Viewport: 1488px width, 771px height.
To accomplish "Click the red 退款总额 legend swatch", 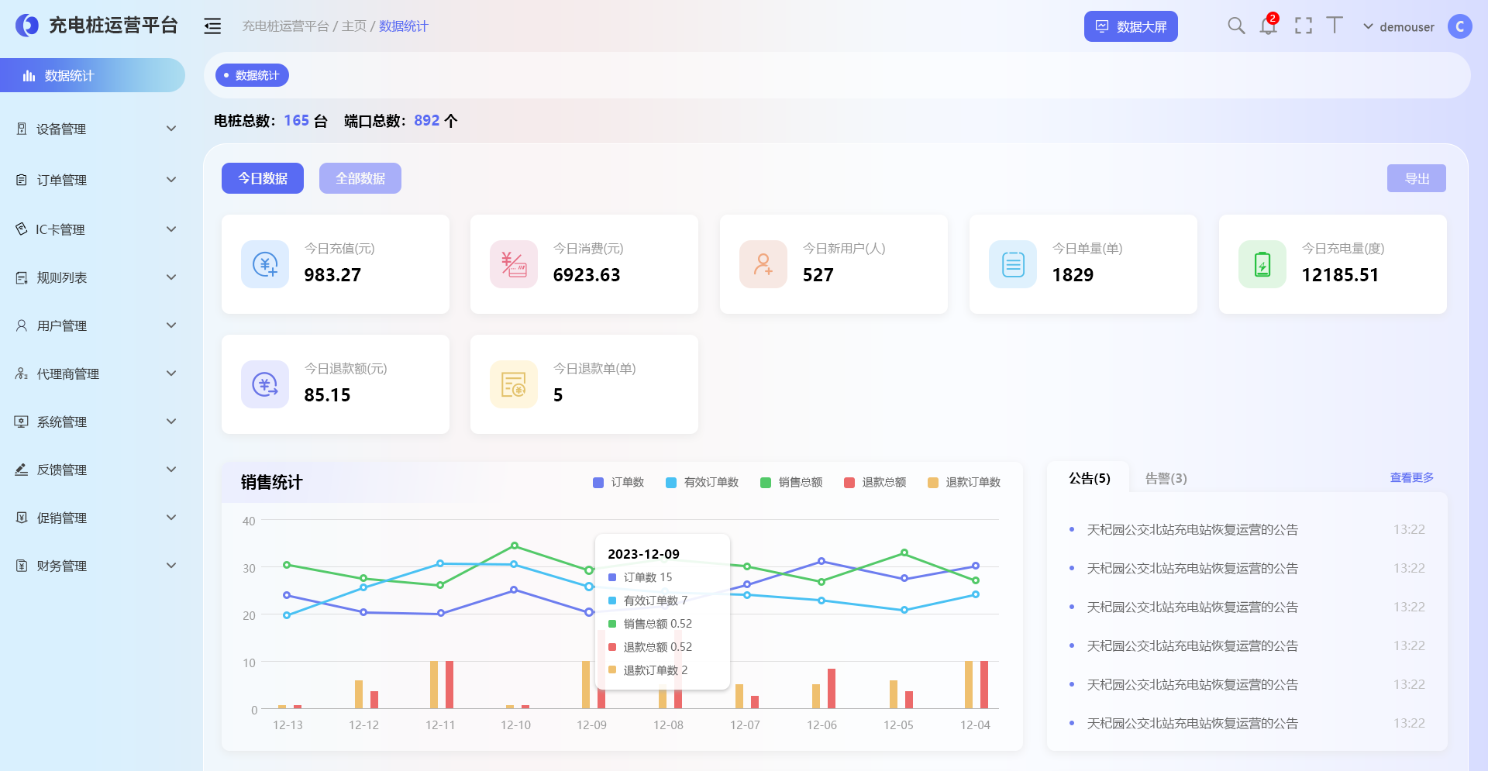I will (x=849, y=483).
